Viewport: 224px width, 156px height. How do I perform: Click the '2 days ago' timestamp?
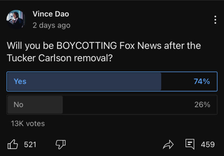pyautogui.click(x=52, y=25)
